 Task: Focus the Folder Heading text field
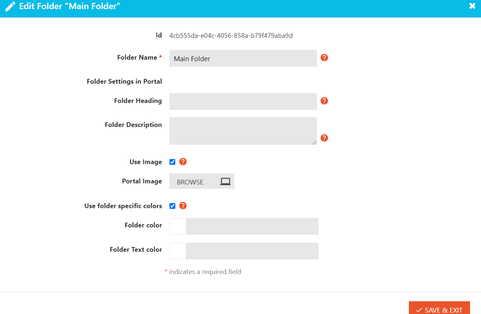pyautogui.click(x=243, y=102)
